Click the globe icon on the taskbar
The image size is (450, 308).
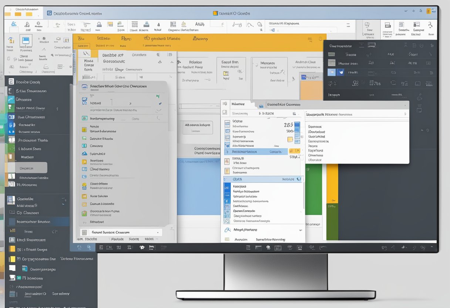(267, 247)
